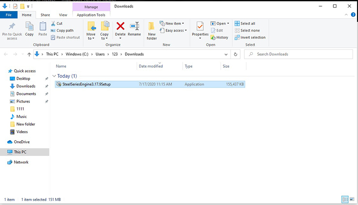Open the Share ribbon tab

[45, 15]
